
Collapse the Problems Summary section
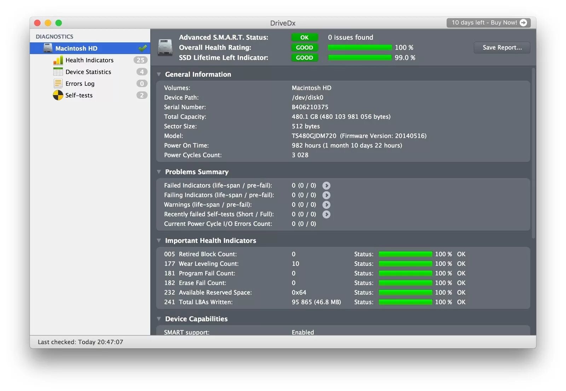[159, 172]
